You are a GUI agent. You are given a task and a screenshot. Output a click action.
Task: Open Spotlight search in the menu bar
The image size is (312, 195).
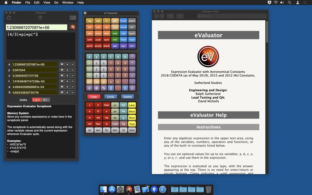290,2
